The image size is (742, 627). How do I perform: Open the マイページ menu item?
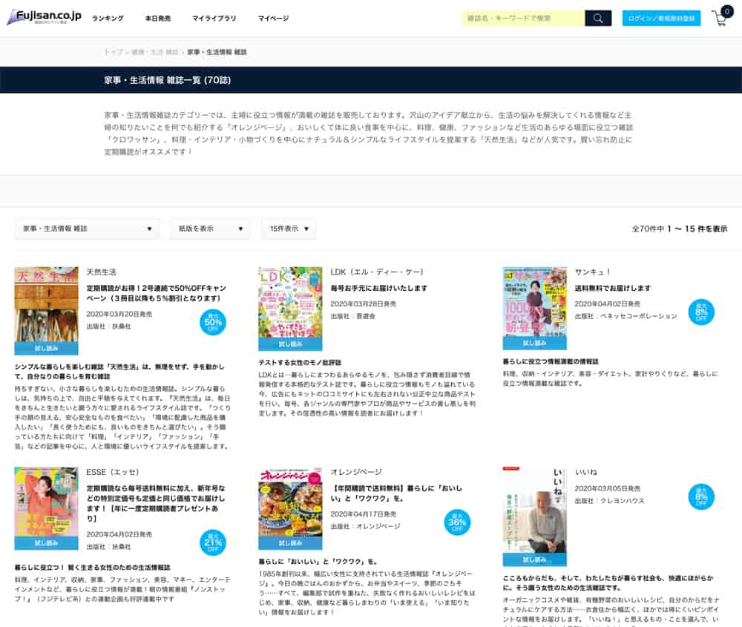273,18
